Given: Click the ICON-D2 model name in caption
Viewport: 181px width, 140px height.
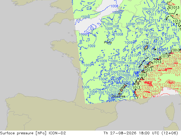Looking at the screenshot, I should click(x=57, y=133).
